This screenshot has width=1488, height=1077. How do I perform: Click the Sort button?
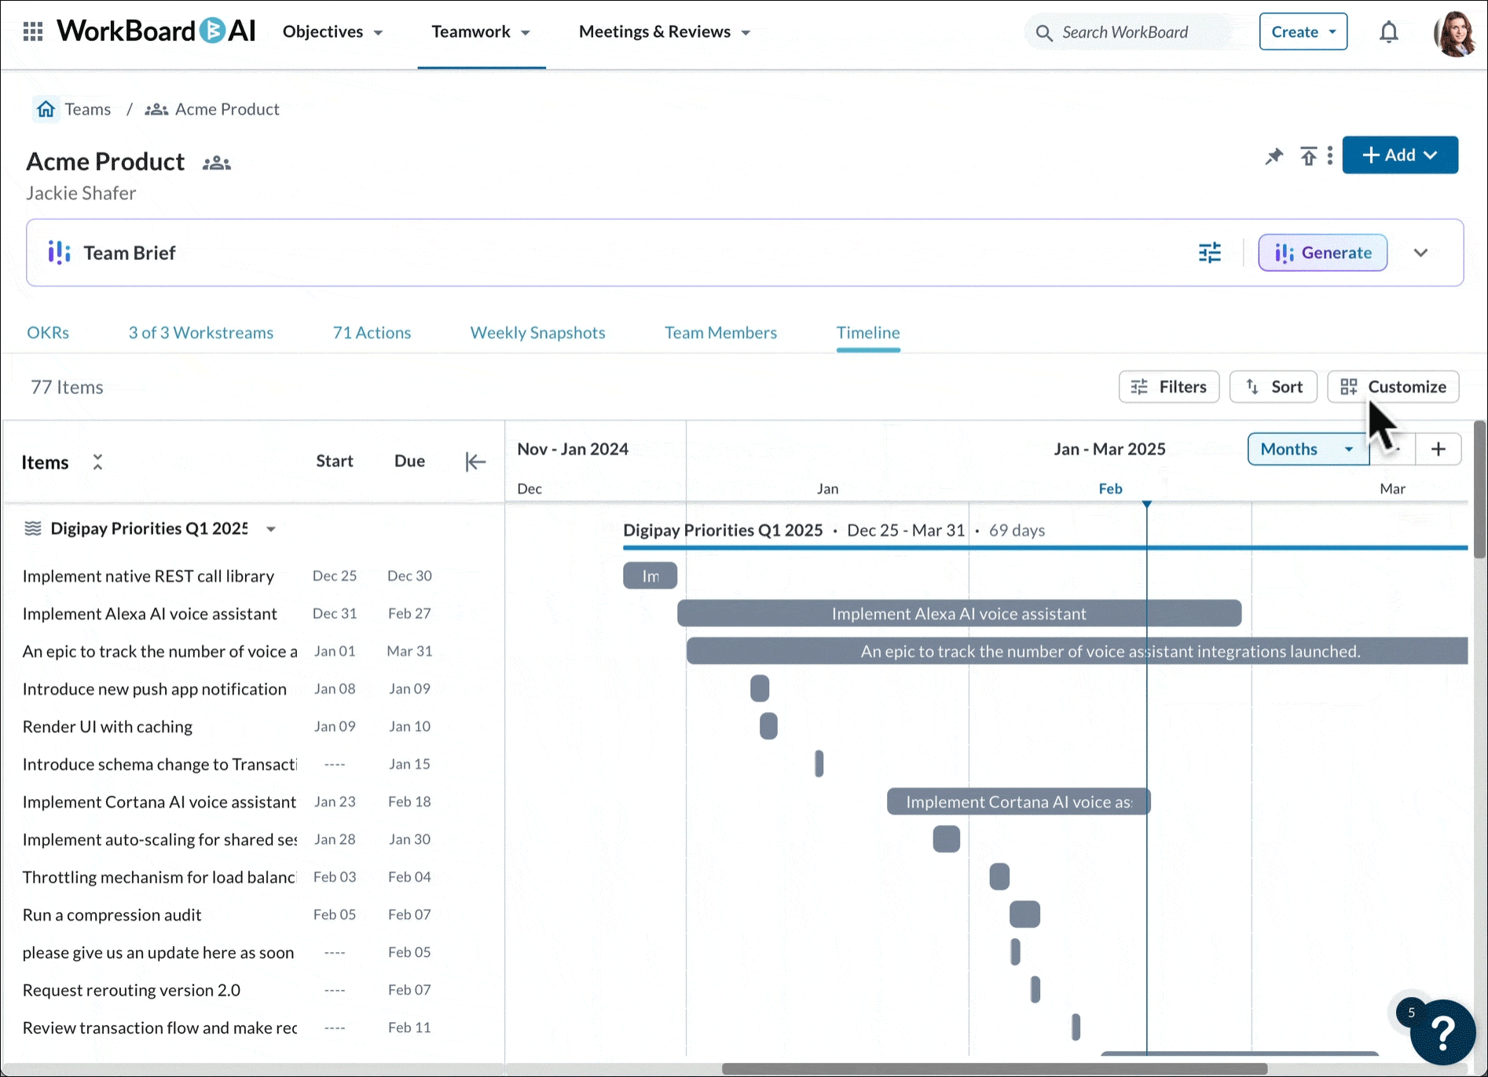(x=1274, y=387)
